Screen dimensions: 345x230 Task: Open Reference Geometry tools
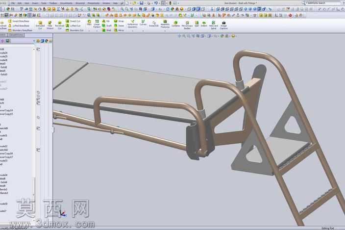tap(132, 24)
